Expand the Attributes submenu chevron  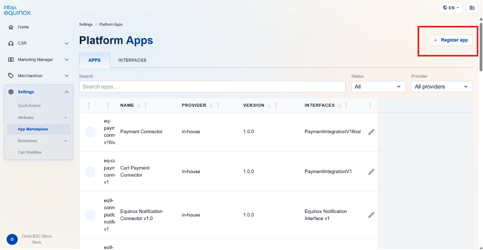(66, 118)
